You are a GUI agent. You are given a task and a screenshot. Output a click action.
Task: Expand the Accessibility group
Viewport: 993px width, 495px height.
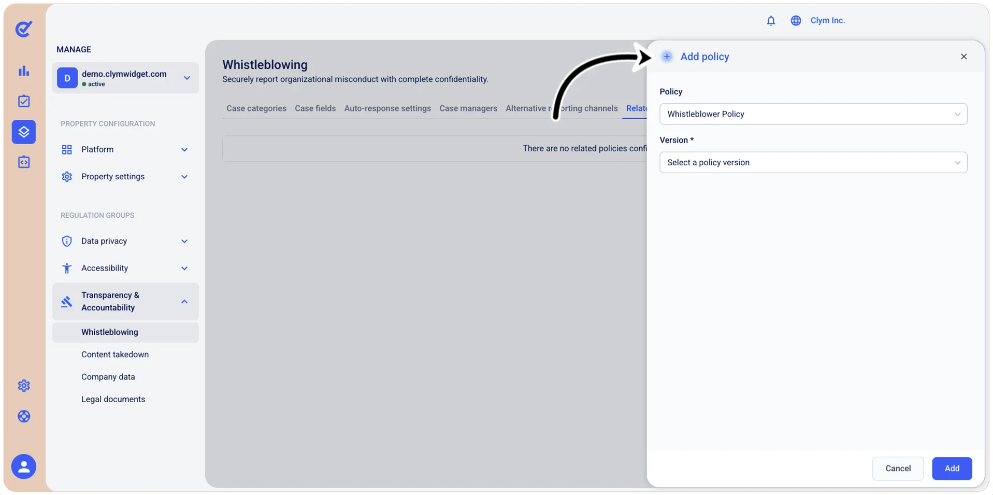(184, 268)
